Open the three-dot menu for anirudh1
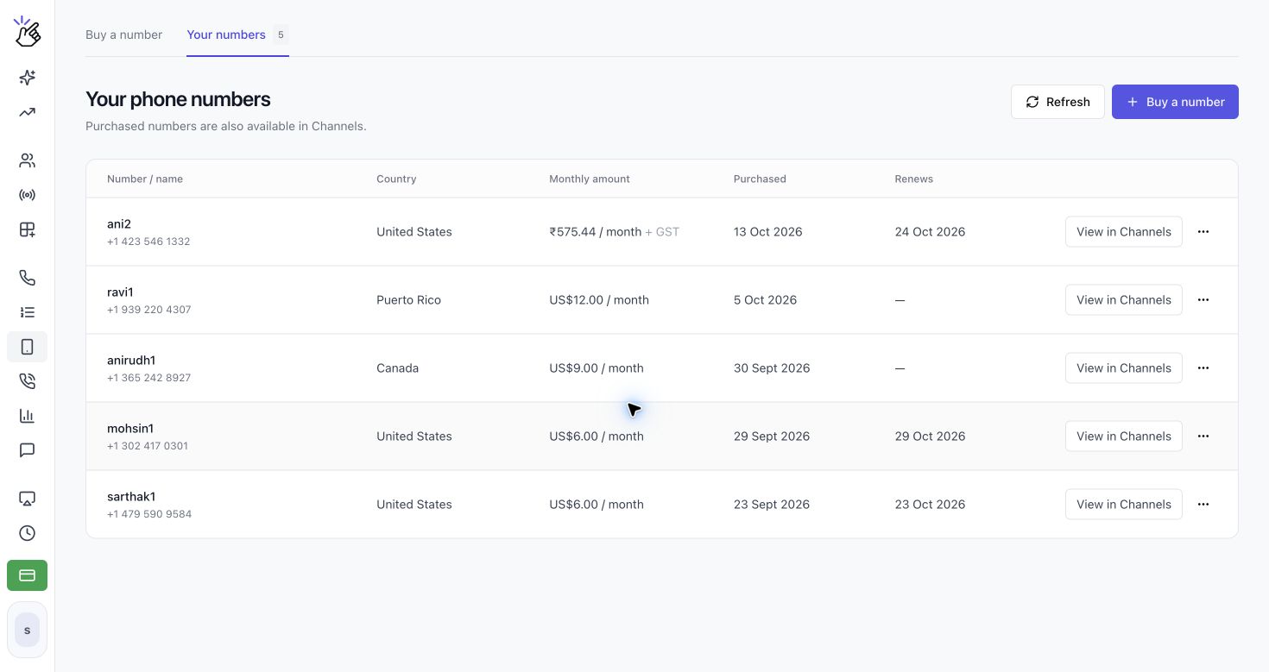The height and width of the screenshot is (672, 1269). click(x=1203, y=367)
